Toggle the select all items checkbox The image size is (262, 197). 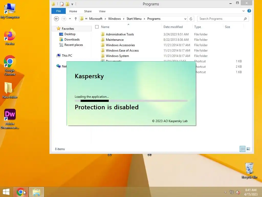coord(97,27)
